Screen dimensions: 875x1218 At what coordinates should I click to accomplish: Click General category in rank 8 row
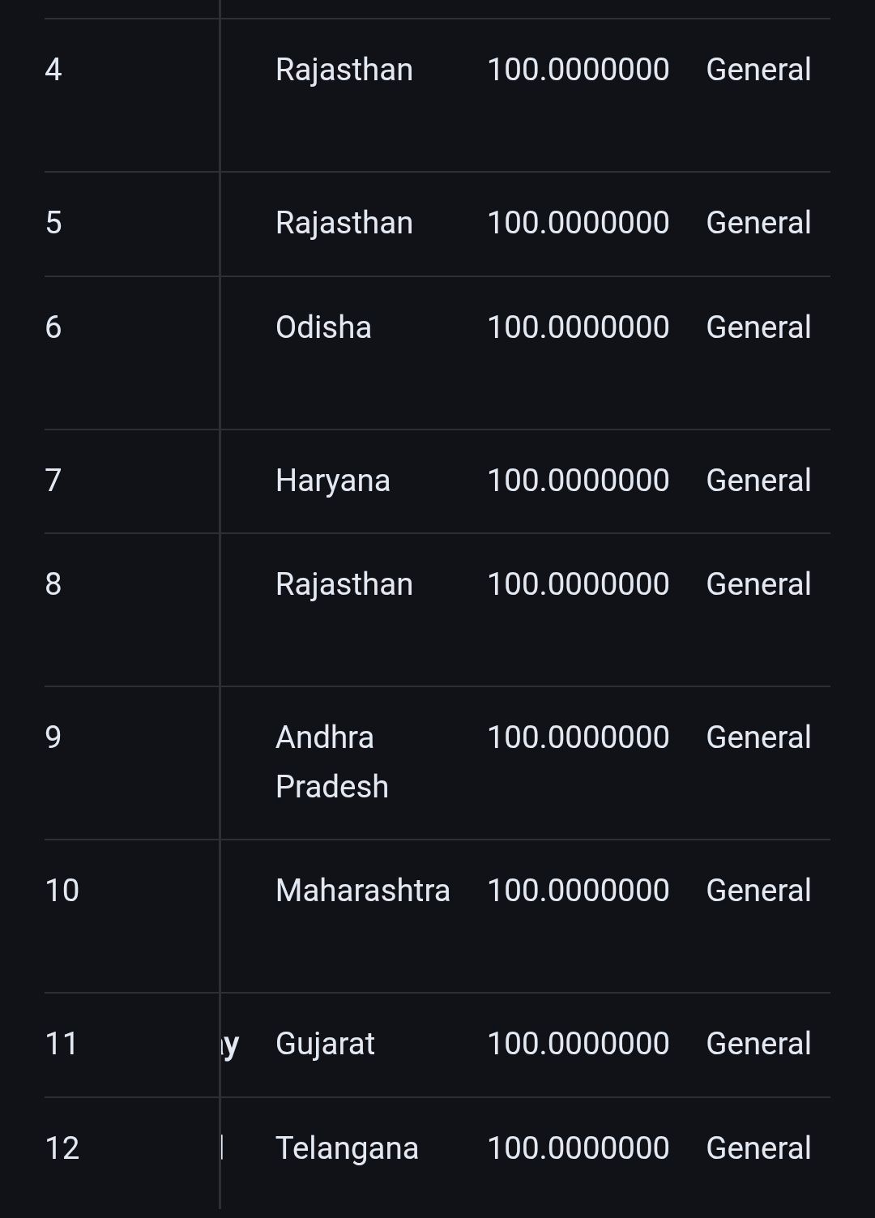(758, 584)
